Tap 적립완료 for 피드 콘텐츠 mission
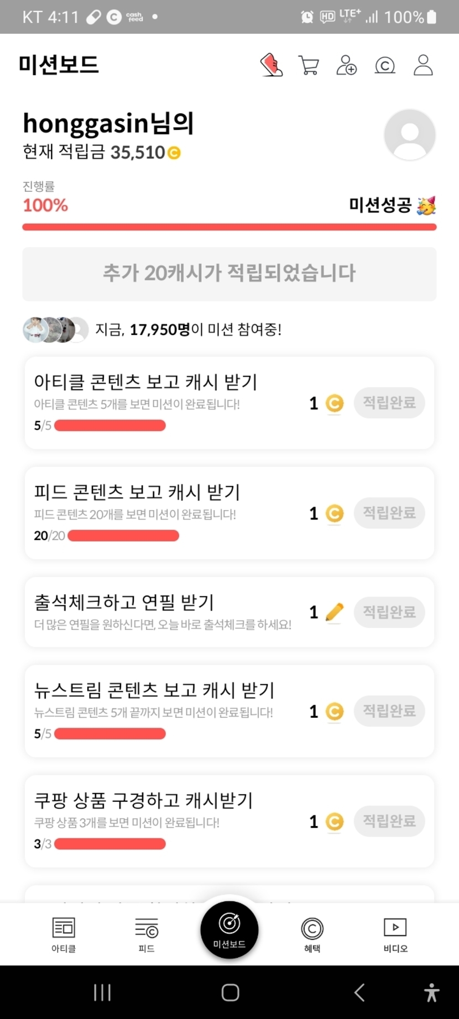This screenshot has width=459, height=1019. click(389, 513)
